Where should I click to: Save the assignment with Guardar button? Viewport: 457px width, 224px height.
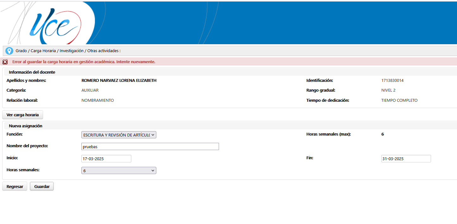click(x=42, y=187)
